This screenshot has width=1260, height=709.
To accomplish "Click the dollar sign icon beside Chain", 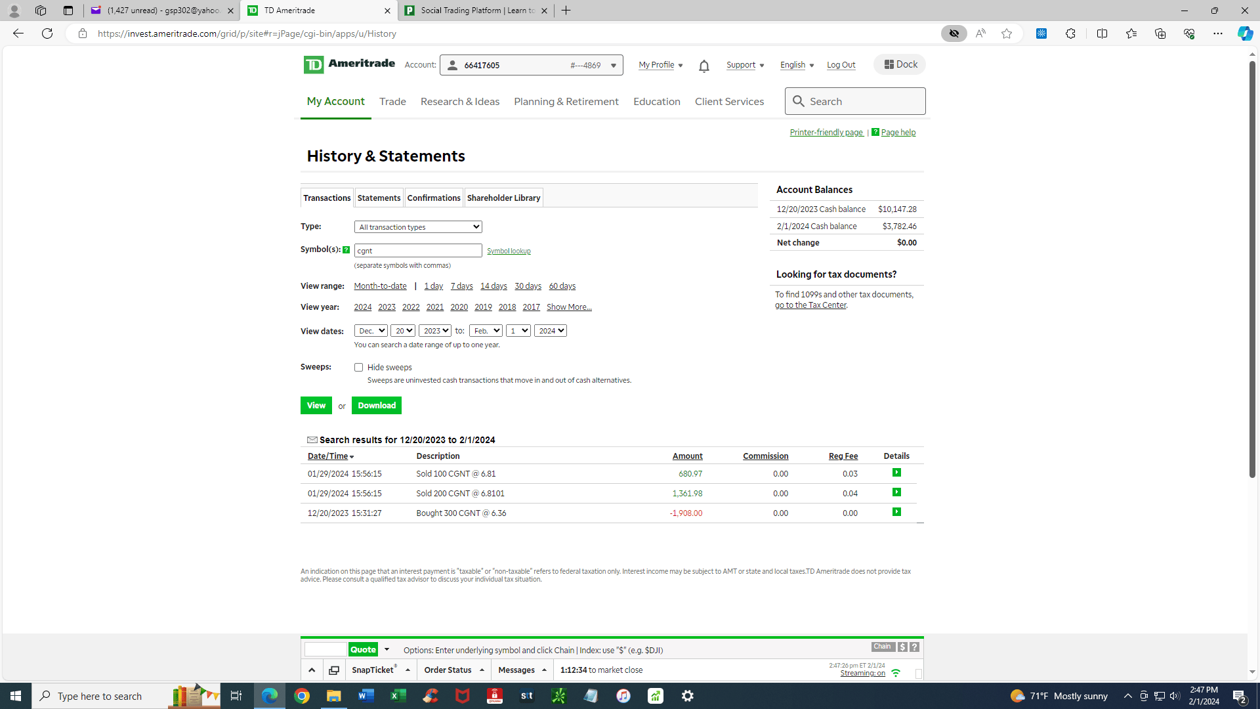I will [902, 647].
